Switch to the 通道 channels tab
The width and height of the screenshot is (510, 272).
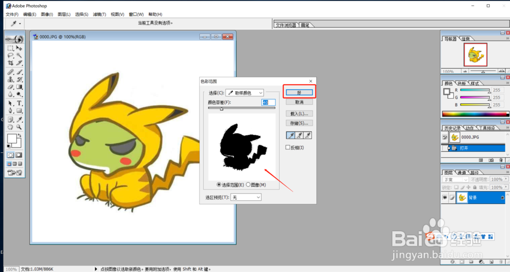[462, 172]
